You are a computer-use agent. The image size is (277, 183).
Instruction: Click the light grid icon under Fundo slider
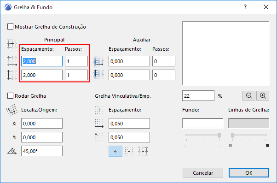(x=184, y=146)
